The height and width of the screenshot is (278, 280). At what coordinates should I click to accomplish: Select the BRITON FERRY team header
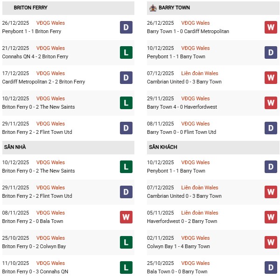tap(30, 8)
